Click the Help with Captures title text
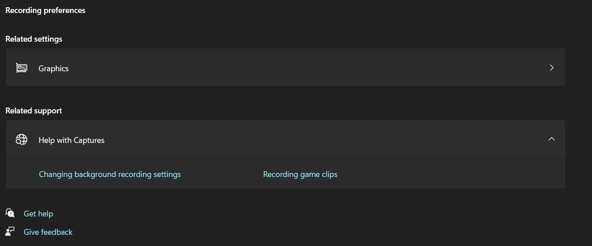Viewport: 592px width, 246px height. (71, 140)
